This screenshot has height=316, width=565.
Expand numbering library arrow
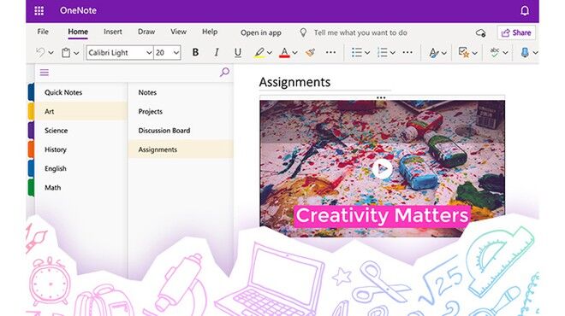tap(393, 53)
